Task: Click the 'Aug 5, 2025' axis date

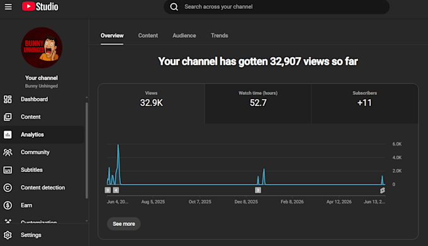Action: [153, 201]
